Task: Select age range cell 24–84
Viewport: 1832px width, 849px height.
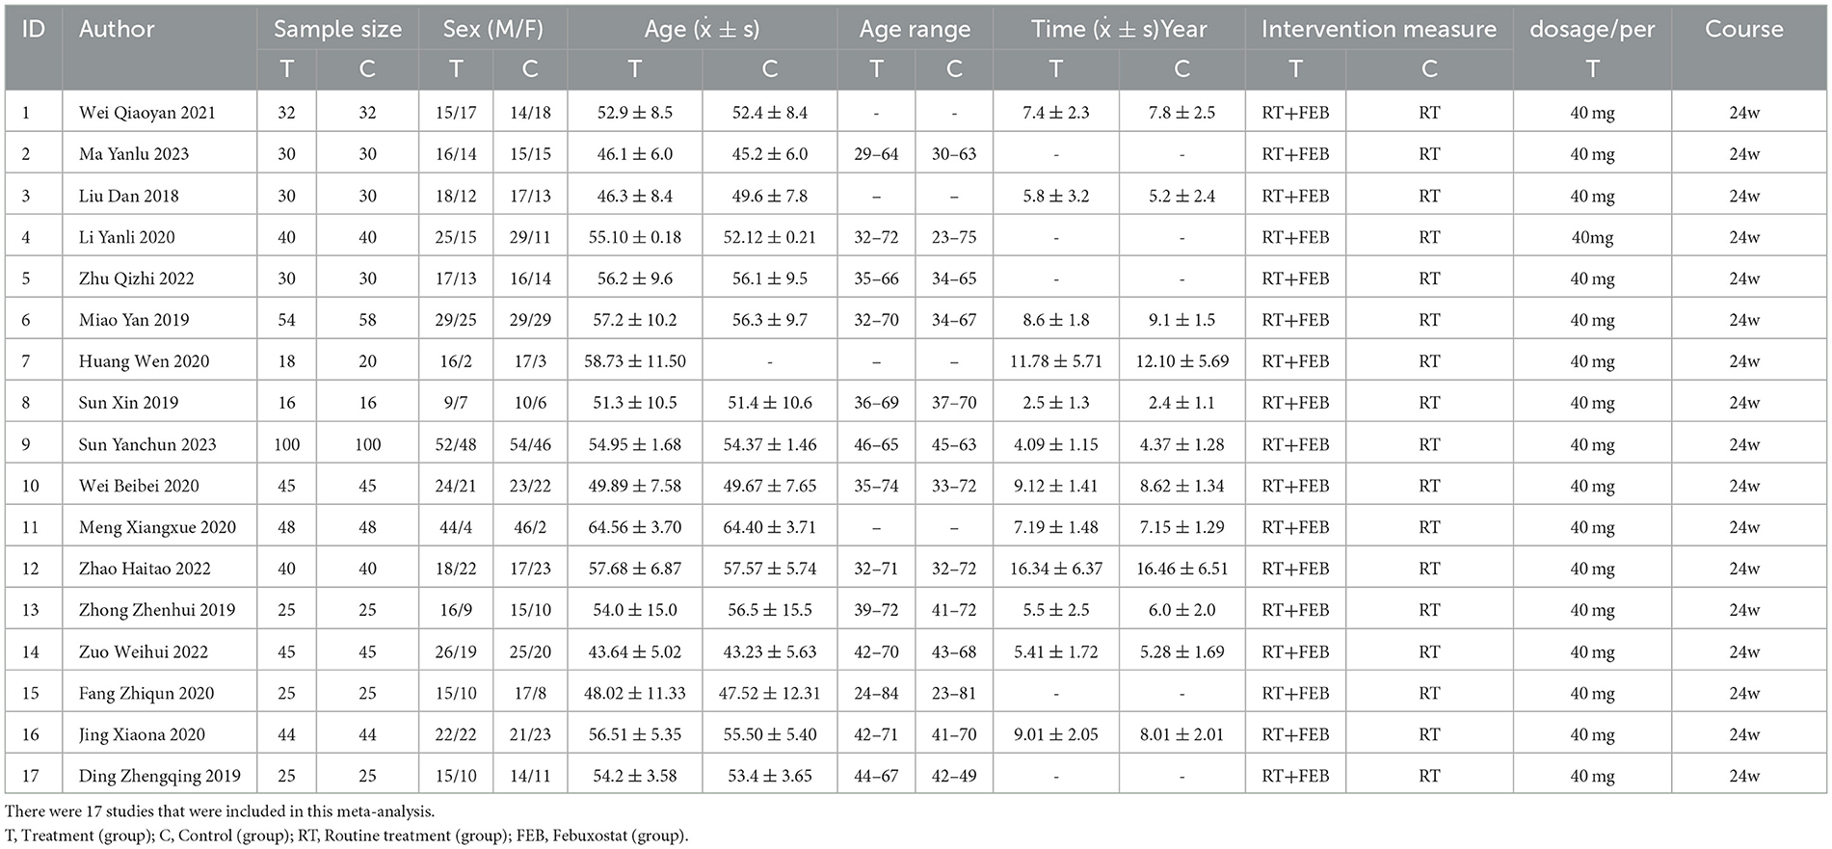Action: coord(876,693)
